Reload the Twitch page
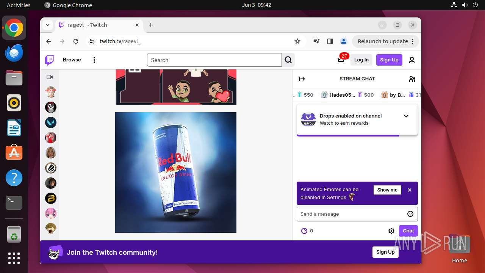 (x=76, y=41)
